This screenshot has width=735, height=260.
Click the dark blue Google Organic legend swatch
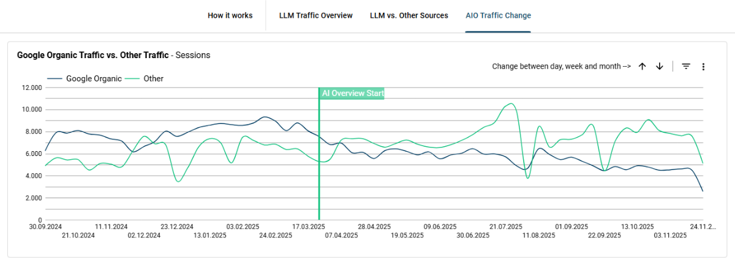pos(55,78)
